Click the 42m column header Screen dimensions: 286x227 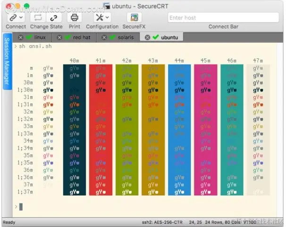pyautogui.click(x=127, y=61)
